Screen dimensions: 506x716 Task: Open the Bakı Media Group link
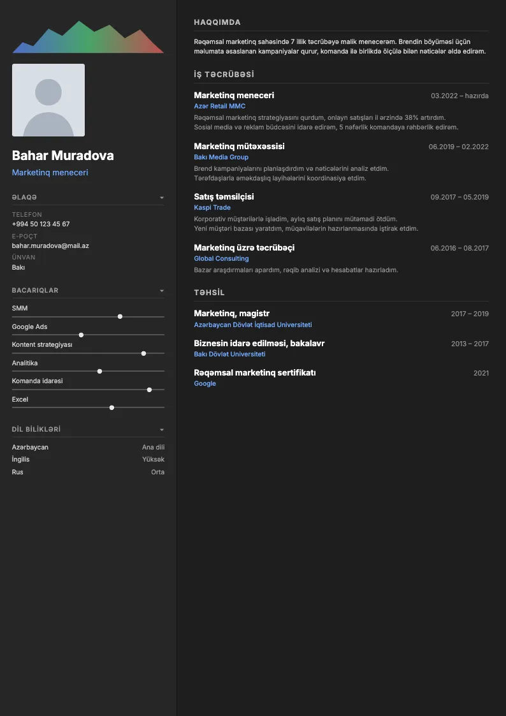coord(221,157)
